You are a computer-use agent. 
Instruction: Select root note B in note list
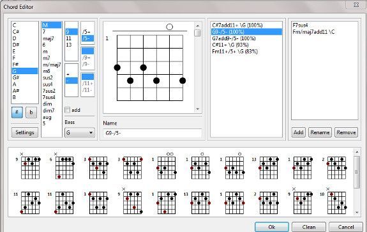(x=25, y=97)
